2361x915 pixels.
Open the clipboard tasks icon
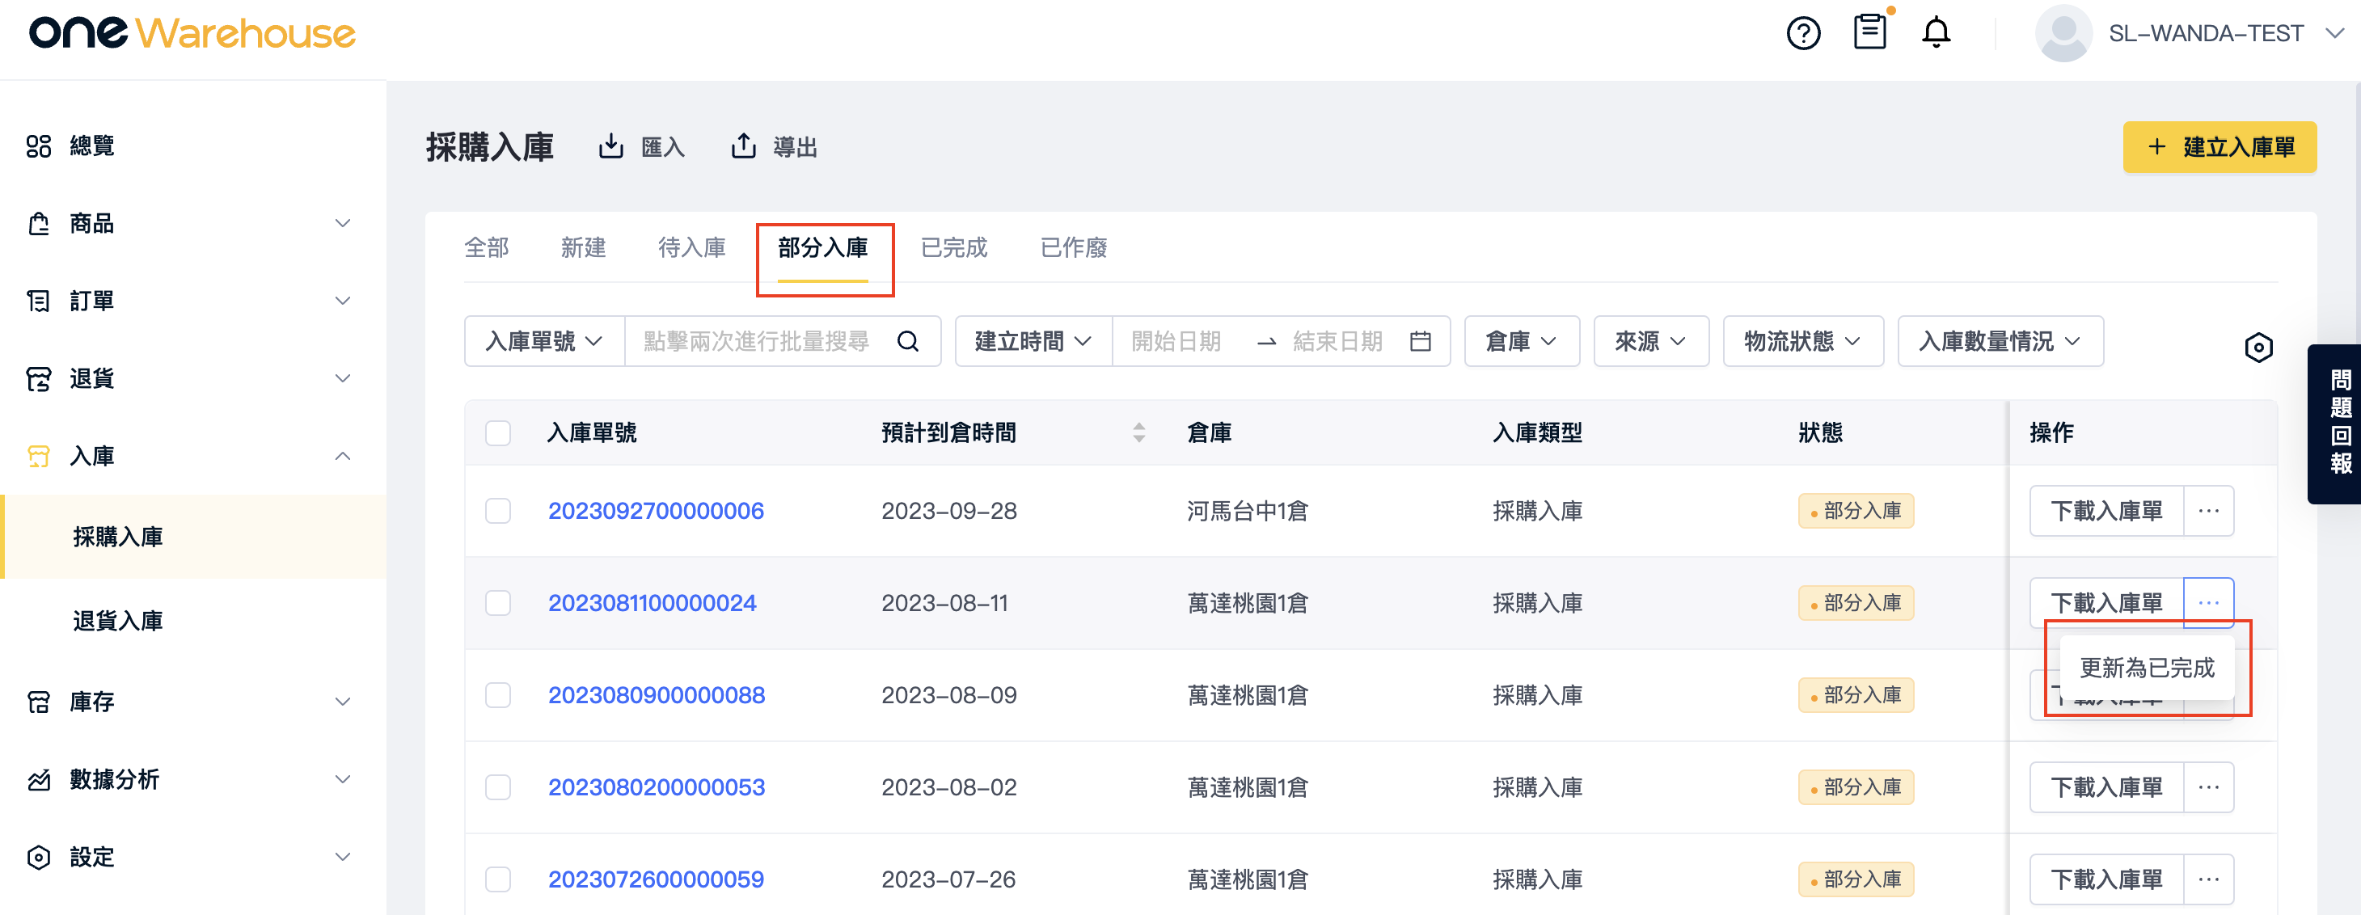click(x=1869, y=32)
